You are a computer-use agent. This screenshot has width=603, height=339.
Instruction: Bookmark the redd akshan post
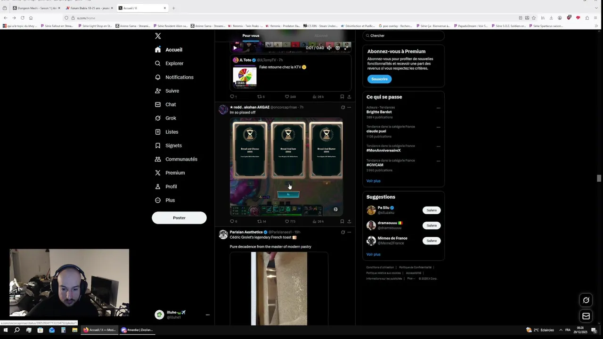(x=342, y=221)
